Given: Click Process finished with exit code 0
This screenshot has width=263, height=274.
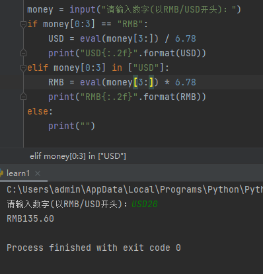Looking at the screenshot, I should click(94, 248).
